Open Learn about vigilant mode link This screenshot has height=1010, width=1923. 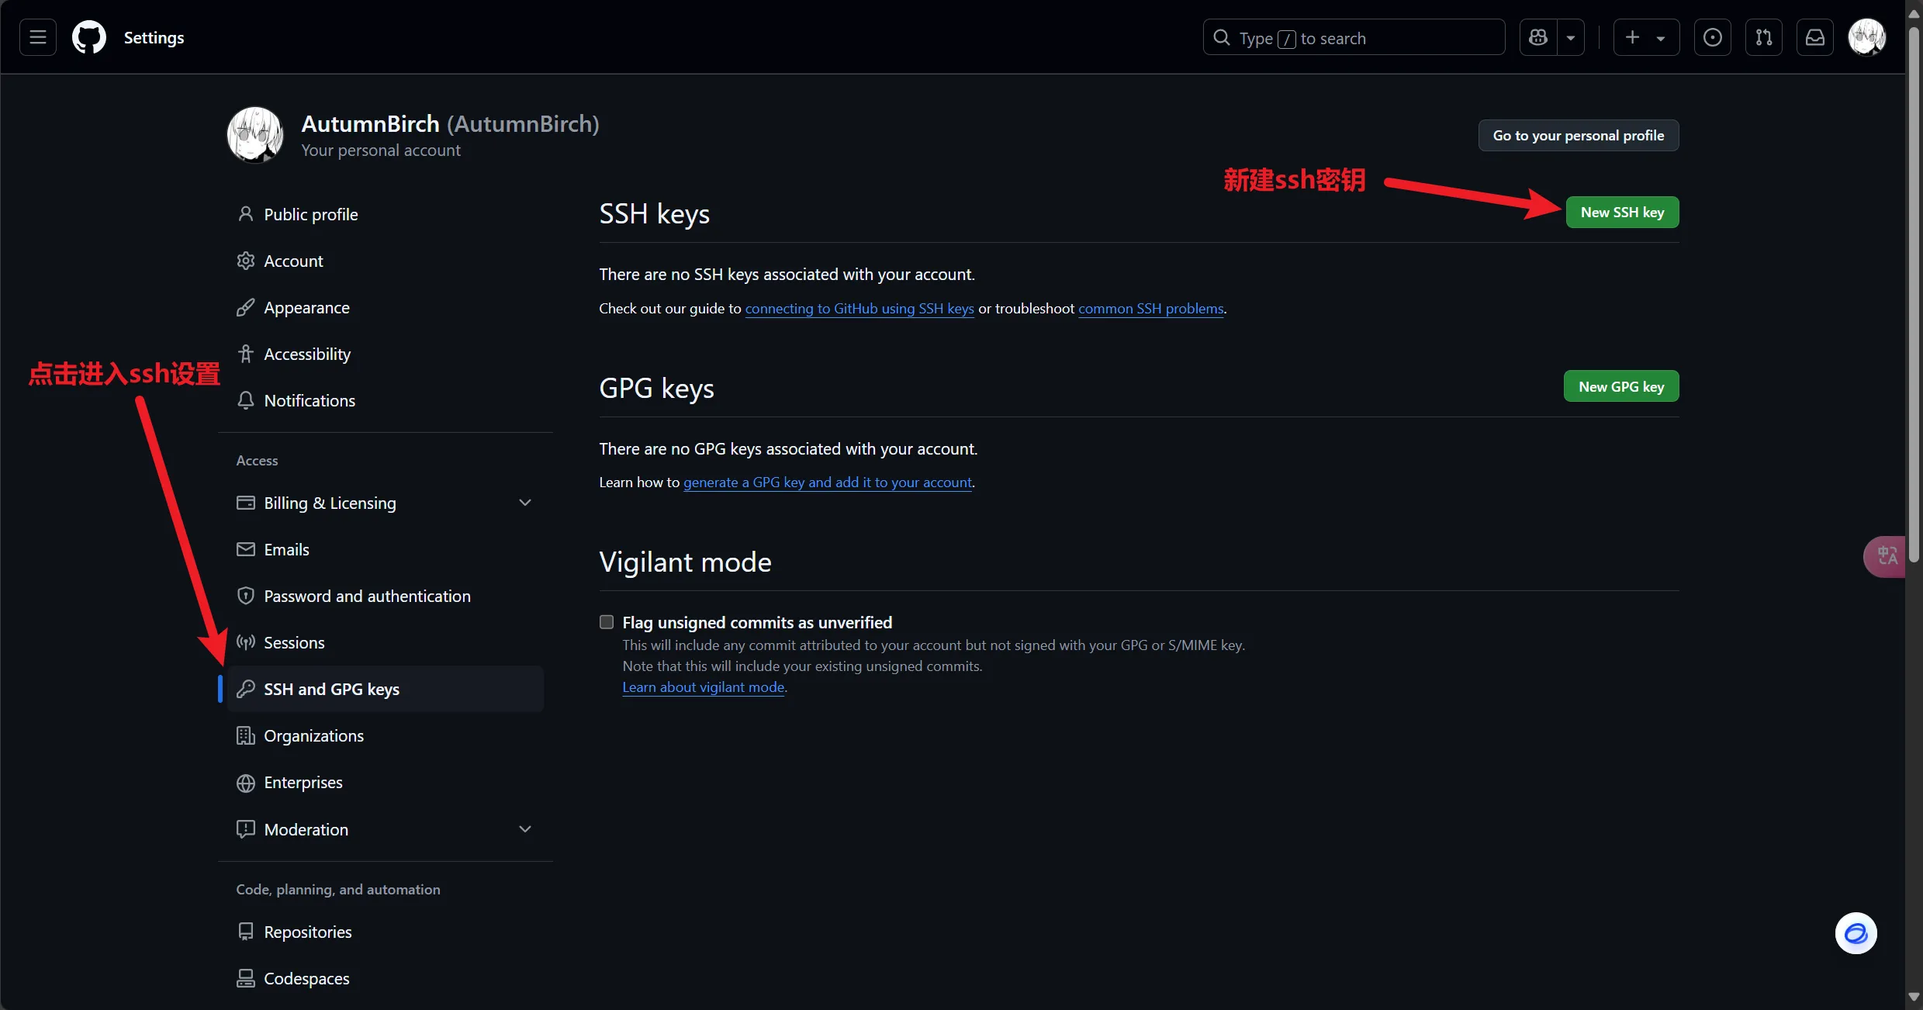[x=704, y=687]
